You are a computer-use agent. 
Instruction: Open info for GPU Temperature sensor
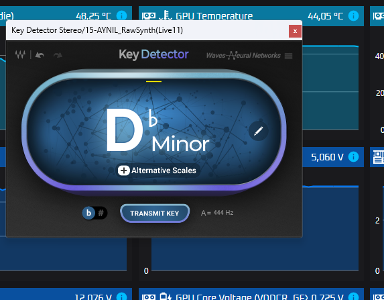pyautogui.click(x=353, y=16)
